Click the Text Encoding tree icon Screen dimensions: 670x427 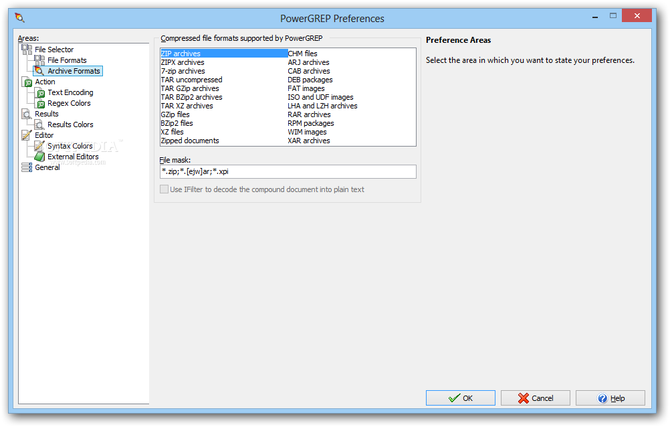click(39, 92)
